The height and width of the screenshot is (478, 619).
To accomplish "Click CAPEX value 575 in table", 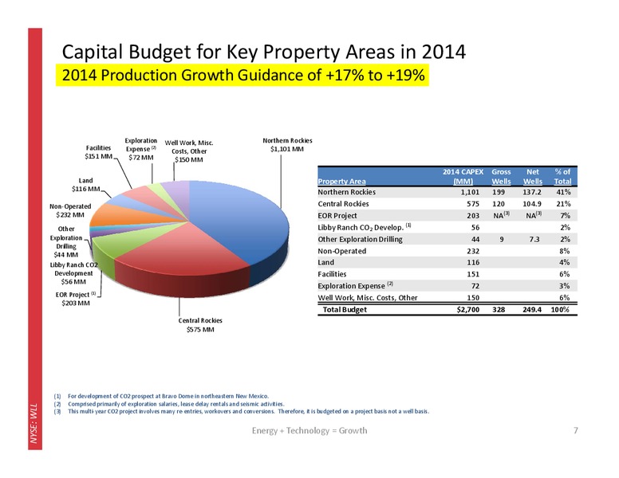I will [473, 204].
